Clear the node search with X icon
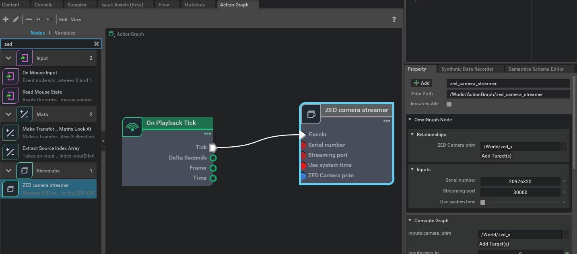 coord(97,44)
